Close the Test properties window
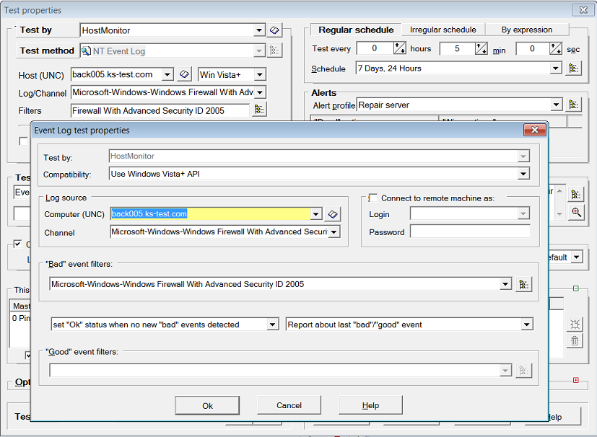The width and height of the screenshot is (597, 437). click(583, 10)
